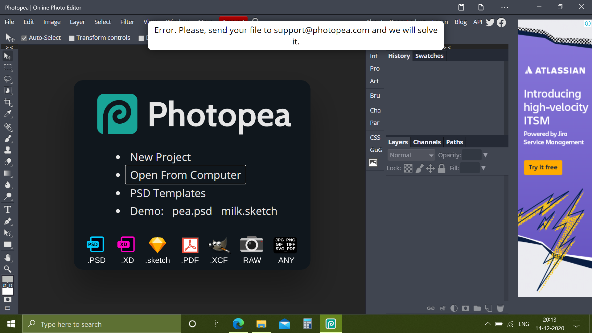Toggle the transparency lock in Layers panel
592x333 pixels.
[x=408, y=168]
